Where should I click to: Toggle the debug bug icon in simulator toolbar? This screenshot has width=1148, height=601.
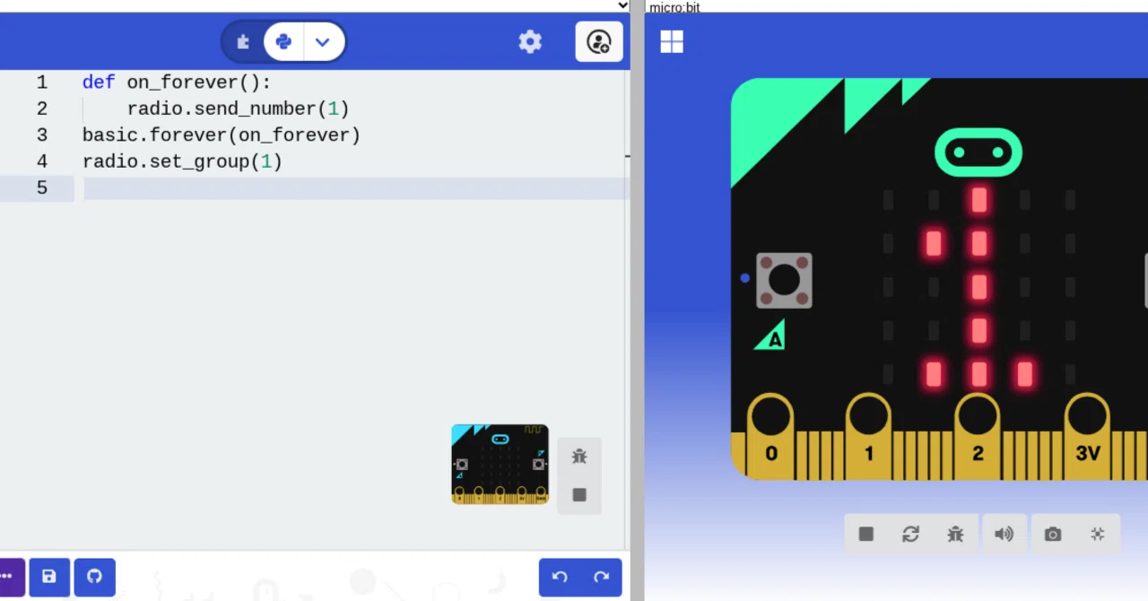click(955, 534)
